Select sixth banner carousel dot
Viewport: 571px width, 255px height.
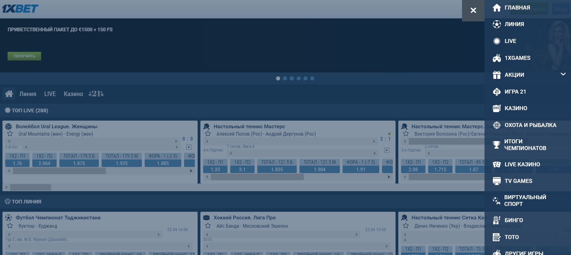312,79
